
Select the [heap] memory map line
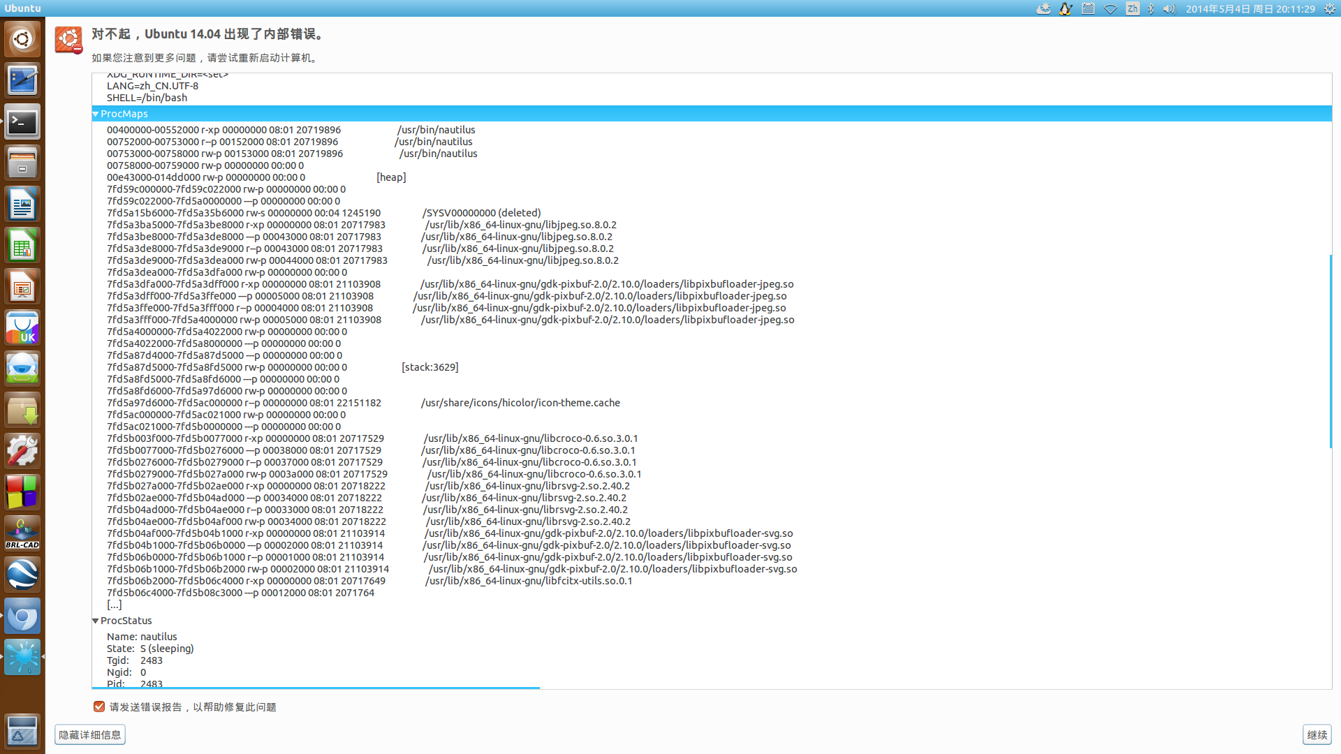[x=256, y=177]
